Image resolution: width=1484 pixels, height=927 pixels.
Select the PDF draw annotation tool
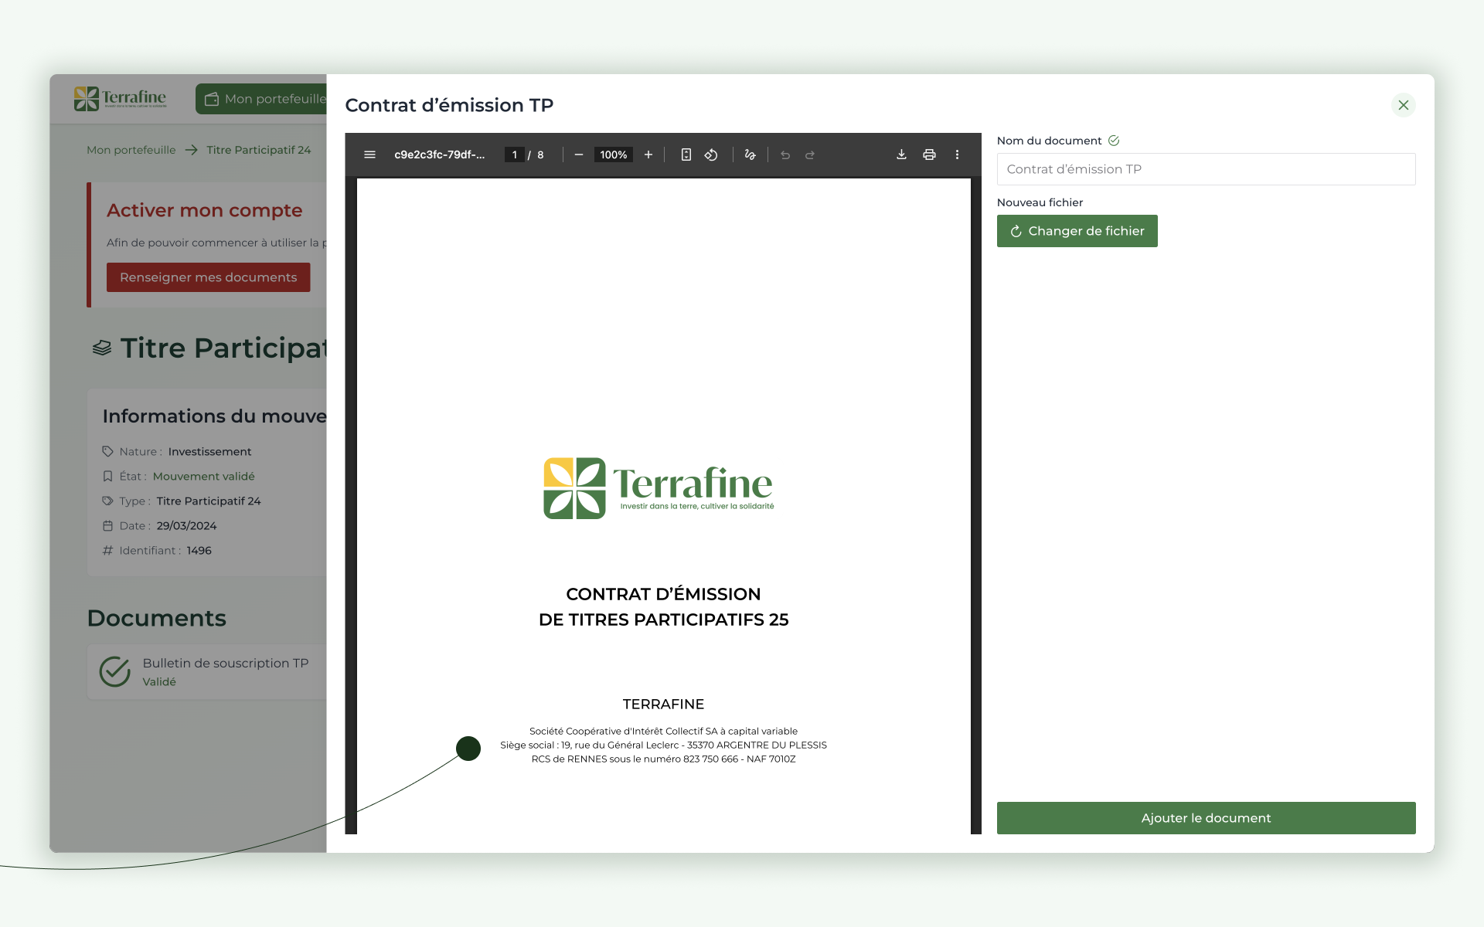point(750,154)
